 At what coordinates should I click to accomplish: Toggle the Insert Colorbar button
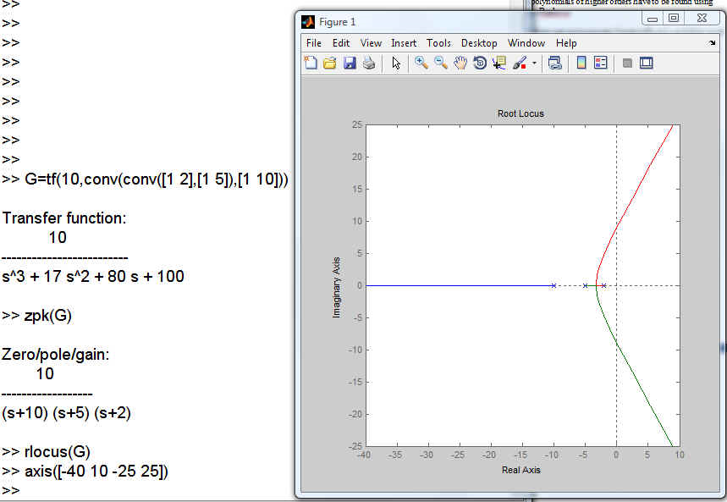[581, 63]
